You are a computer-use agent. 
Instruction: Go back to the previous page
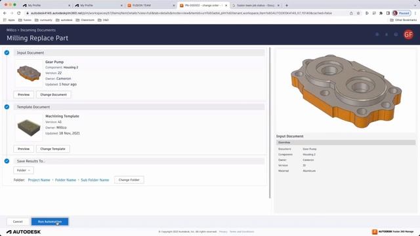[x=5, y=13]
